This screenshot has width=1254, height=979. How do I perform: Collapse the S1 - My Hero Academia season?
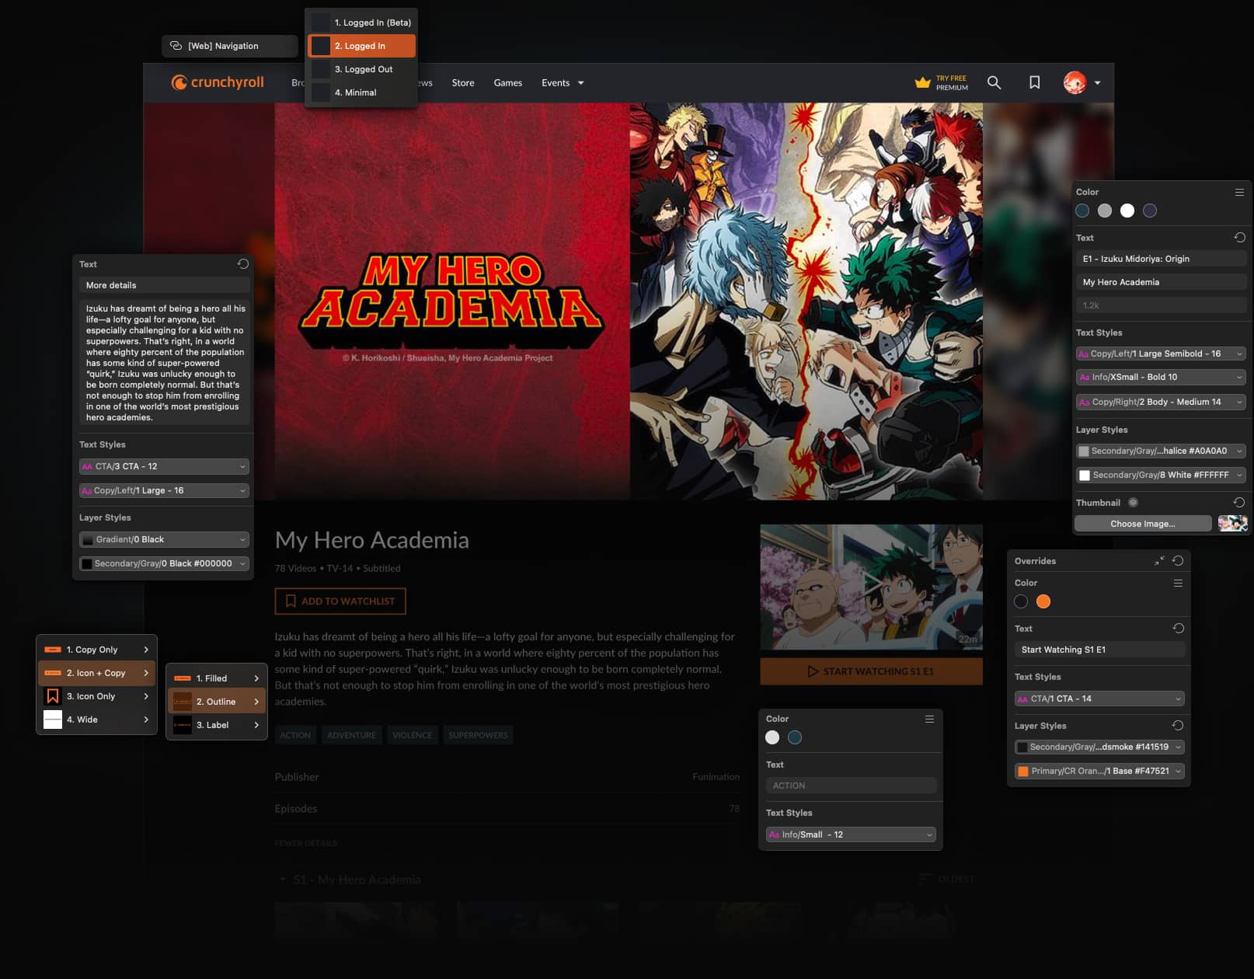coord(282,880)
